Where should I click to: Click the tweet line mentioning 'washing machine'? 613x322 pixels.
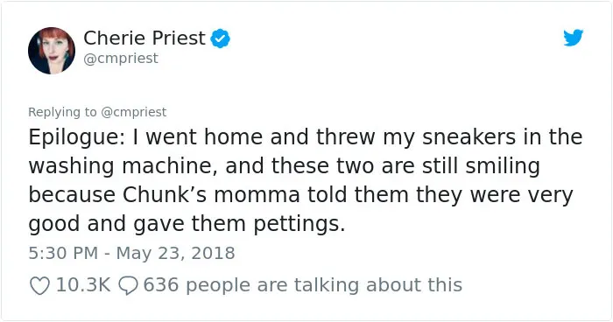click(x=285, y=166)
